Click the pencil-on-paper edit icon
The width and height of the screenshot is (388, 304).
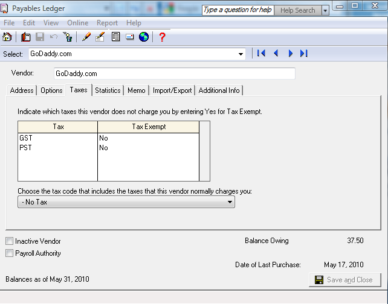pyautogui.click(x=100, y=37)
